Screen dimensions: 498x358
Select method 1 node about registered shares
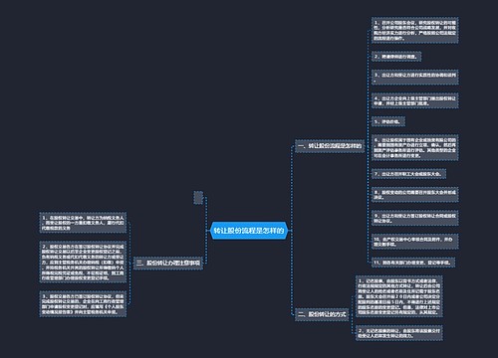click(399, 296)
